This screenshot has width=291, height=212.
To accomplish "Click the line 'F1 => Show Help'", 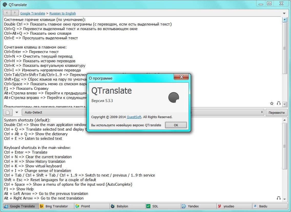I will click(19, 189).
